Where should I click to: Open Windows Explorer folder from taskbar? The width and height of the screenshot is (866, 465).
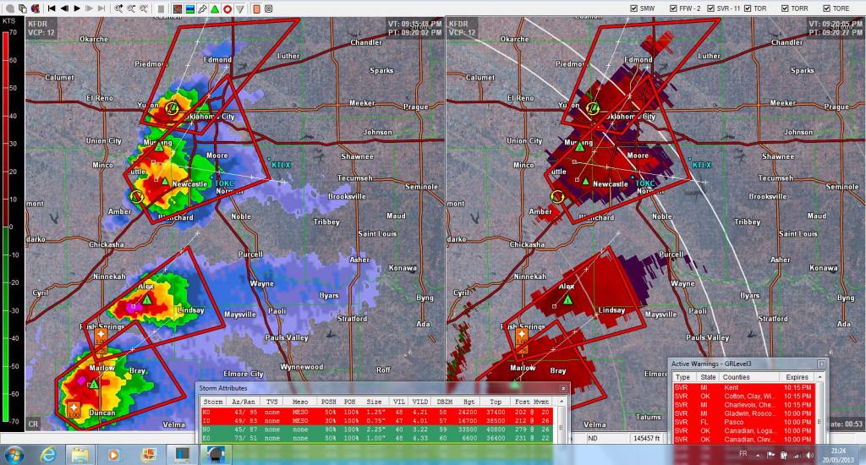pos(80,455)
